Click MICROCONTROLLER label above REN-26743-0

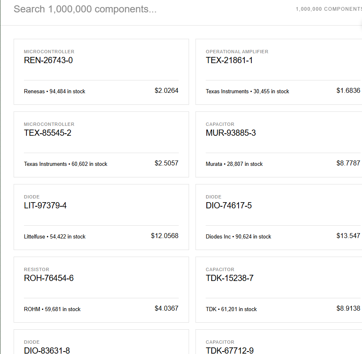(x=49, y=52)
